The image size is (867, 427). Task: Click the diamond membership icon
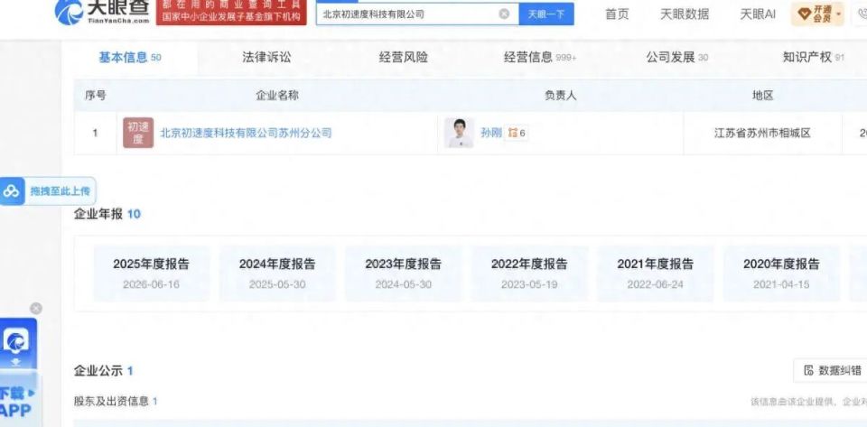(x=805, y=14)
